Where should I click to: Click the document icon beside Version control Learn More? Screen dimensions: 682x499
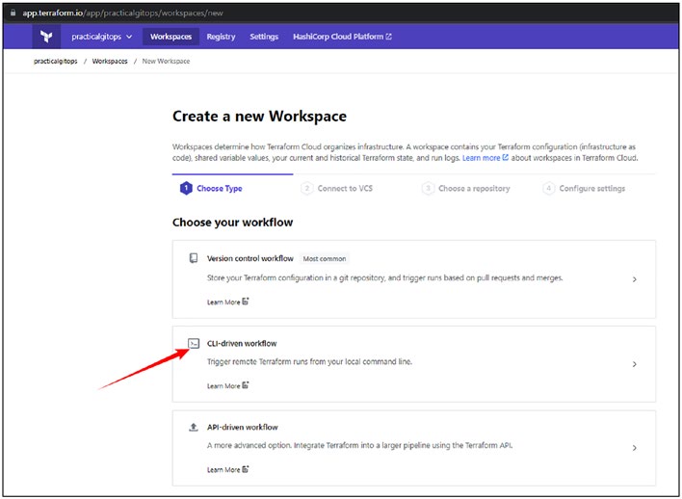pyautogui.click(x=246, y=302)
